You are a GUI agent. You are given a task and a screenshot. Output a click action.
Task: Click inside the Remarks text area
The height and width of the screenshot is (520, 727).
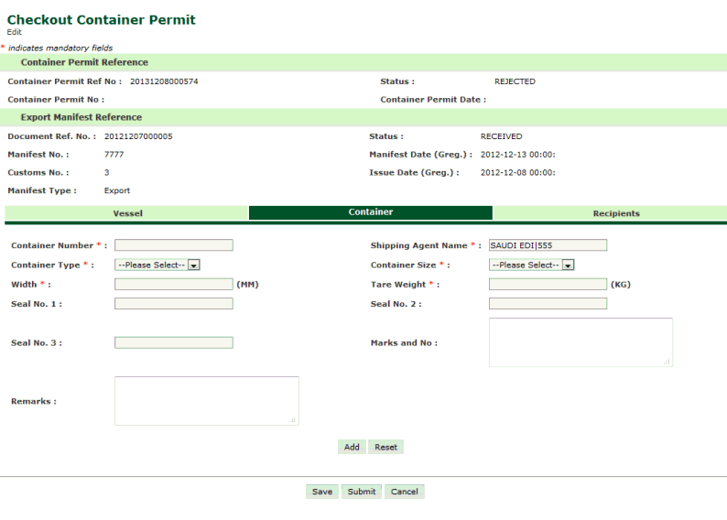(206, 401)
